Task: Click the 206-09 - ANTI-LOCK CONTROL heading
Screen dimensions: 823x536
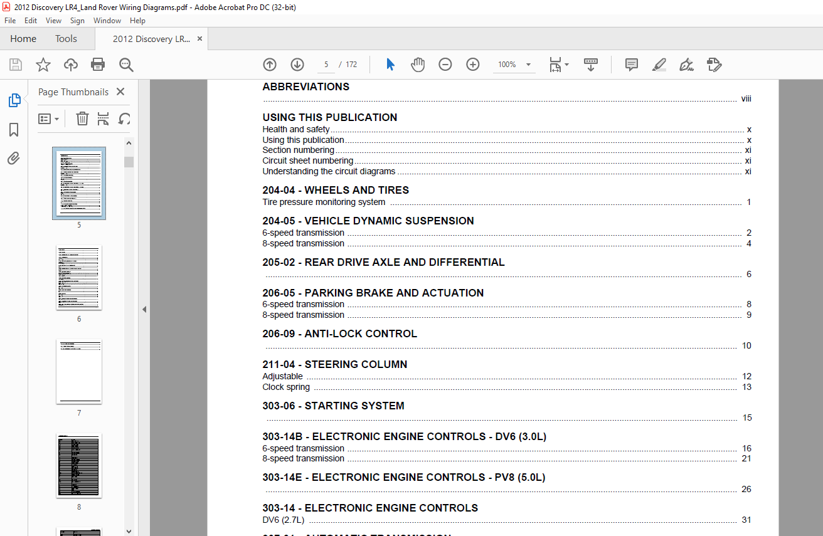Action: [339, 334]
